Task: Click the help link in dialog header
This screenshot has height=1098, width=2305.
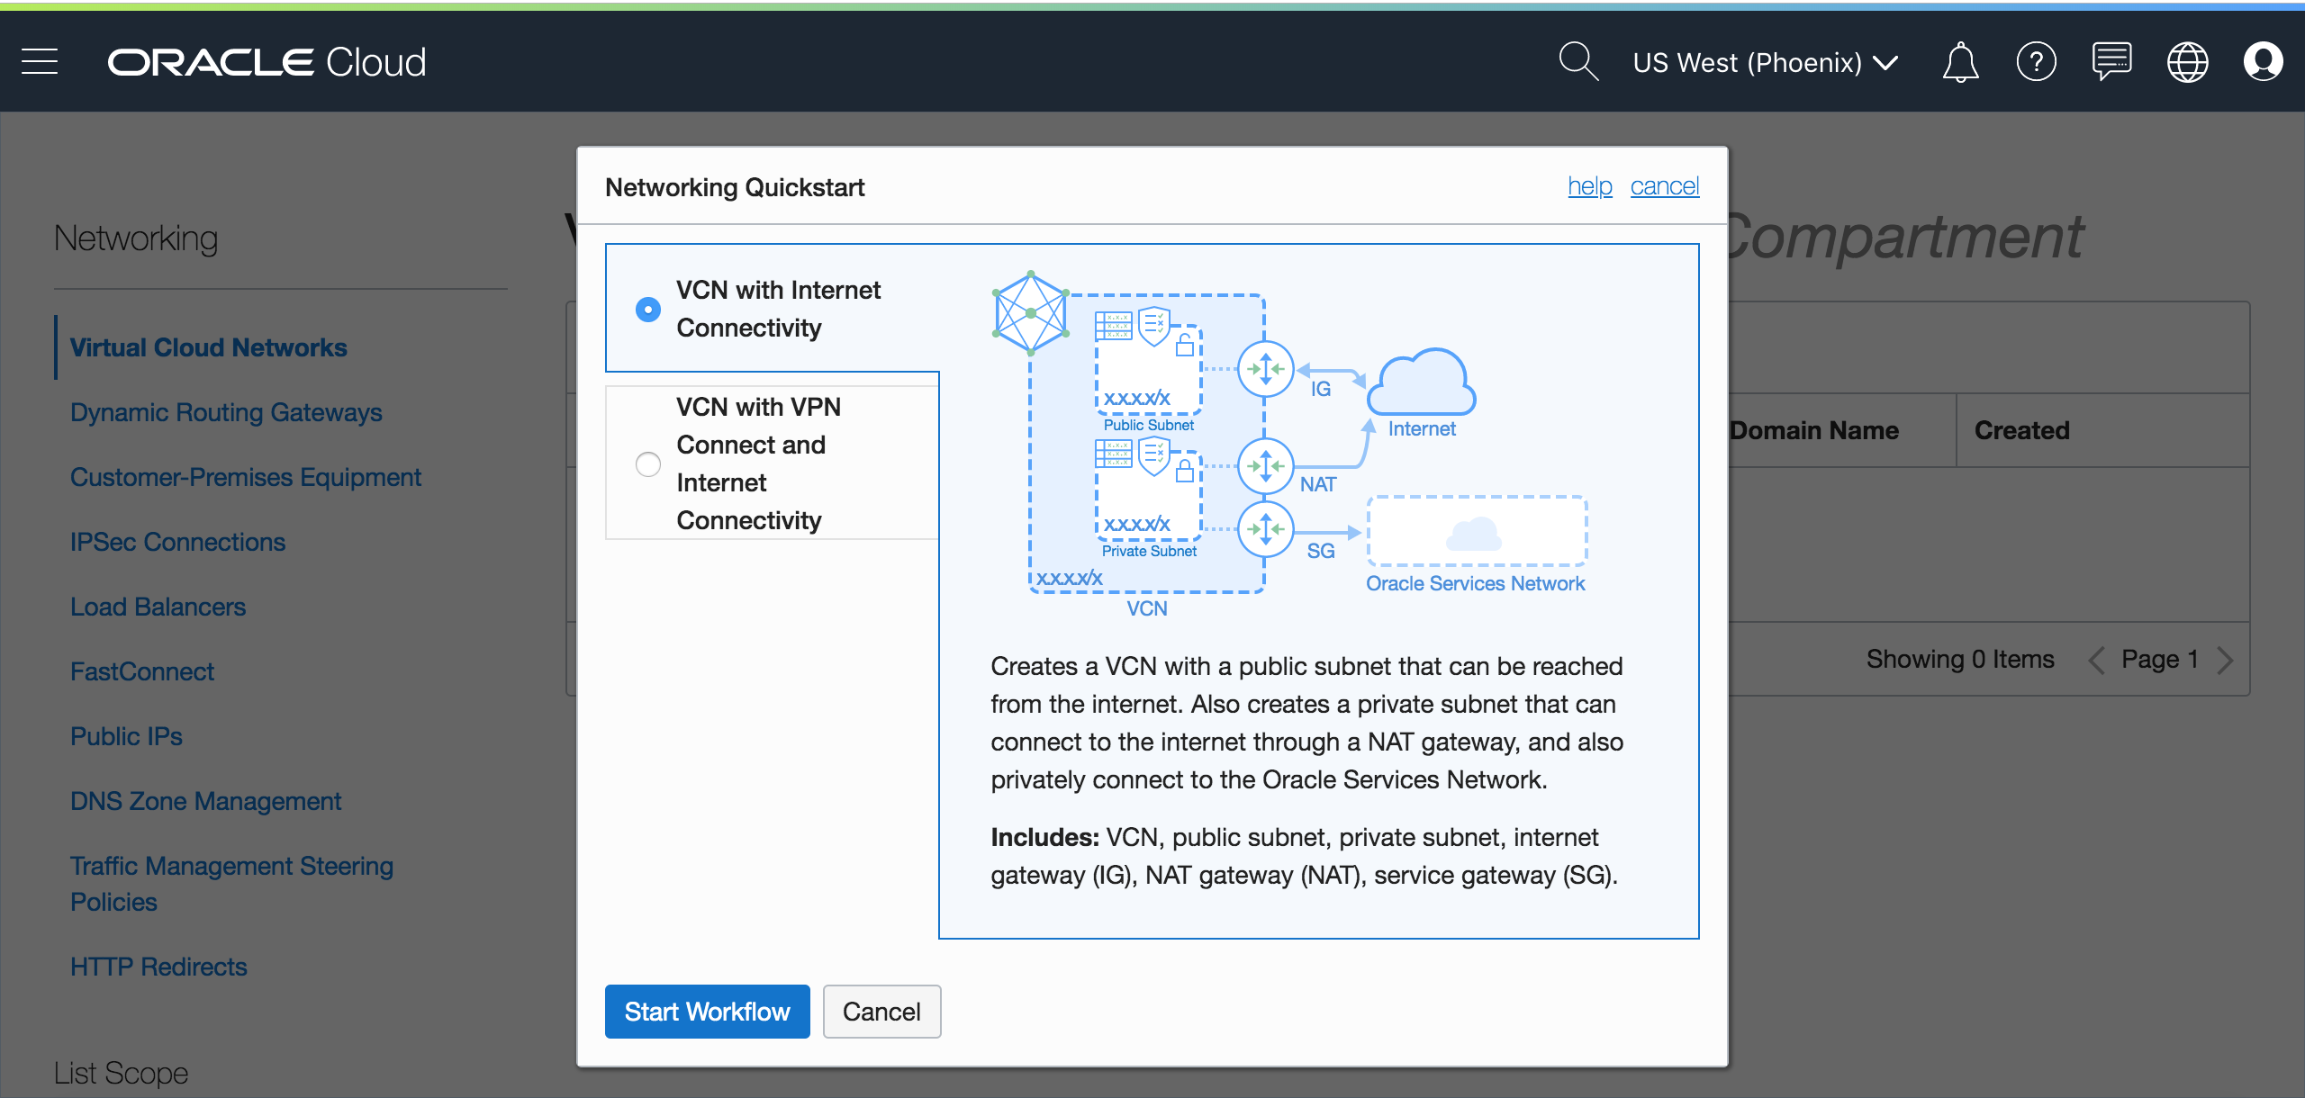Action: coord(1589,186)
